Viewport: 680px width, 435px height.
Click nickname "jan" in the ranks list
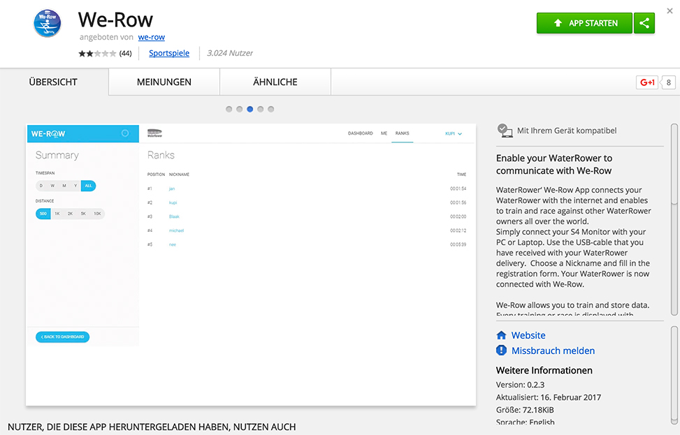[x=172, y=189]
